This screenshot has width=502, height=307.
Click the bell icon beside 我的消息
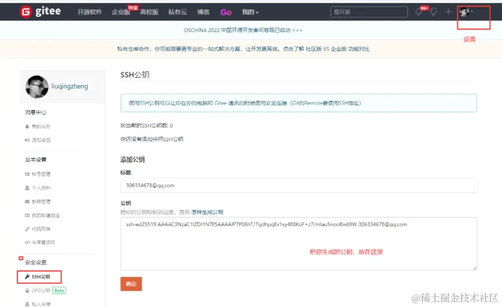click(27, 127)
